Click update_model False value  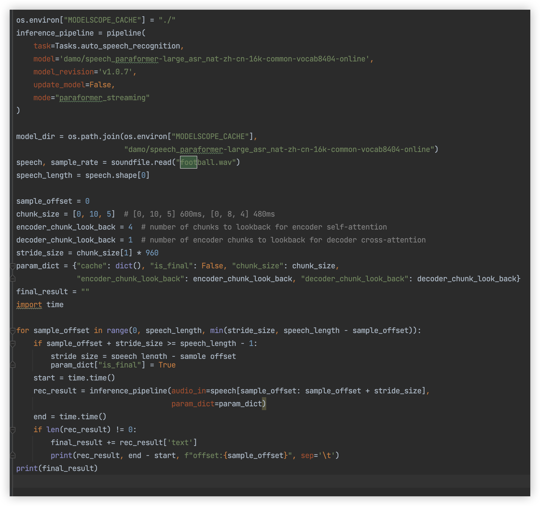click(100, 85)
